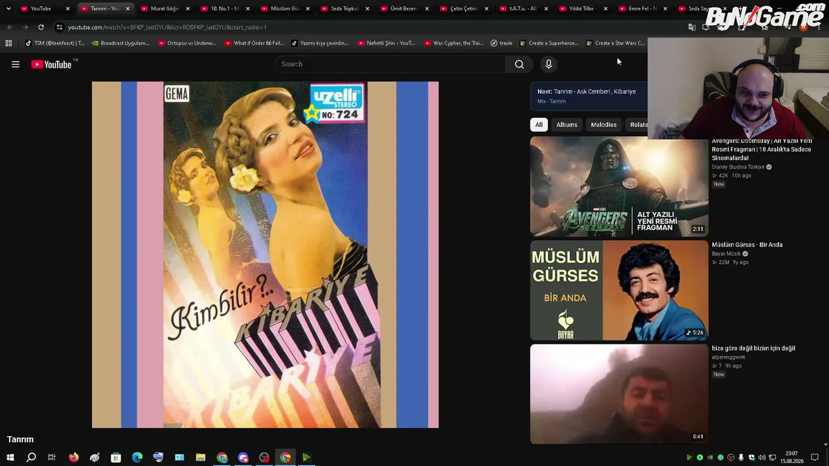
Task: Click the Kibariye album cover video player
Action: [x=265, y=254]
